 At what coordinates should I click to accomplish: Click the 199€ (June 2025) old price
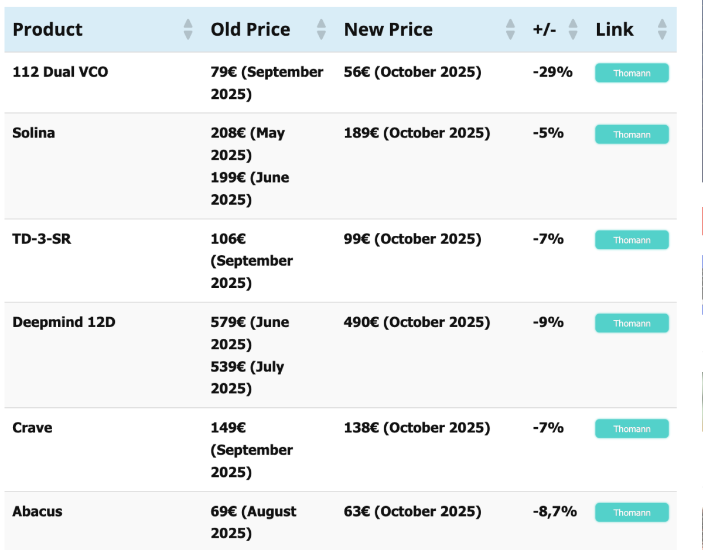tap(250, 188)
